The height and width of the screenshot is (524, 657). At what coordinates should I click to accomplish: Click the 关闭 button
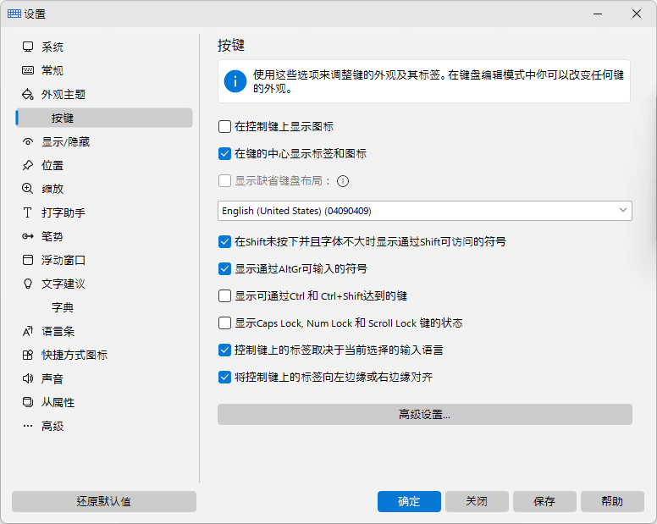[477, 501]
